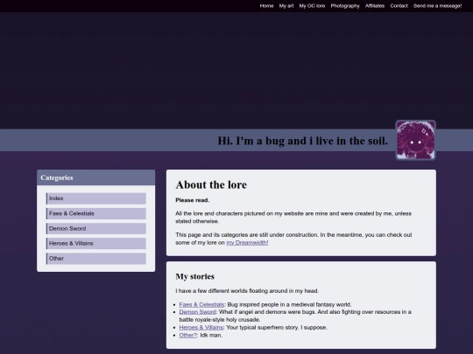Click the purple bug avatar image
Screen dimensions: 473x354
(415, 140)
